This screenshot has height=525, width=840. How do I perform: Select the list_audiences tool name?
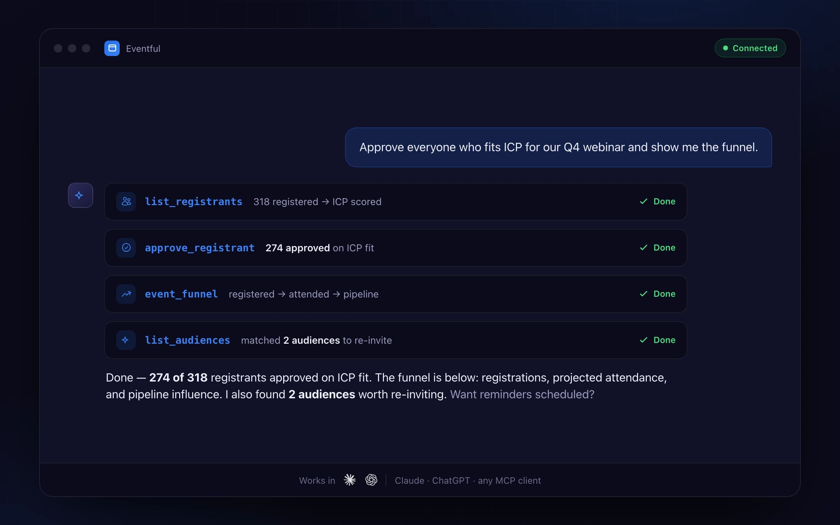click(x=187, y=340)
